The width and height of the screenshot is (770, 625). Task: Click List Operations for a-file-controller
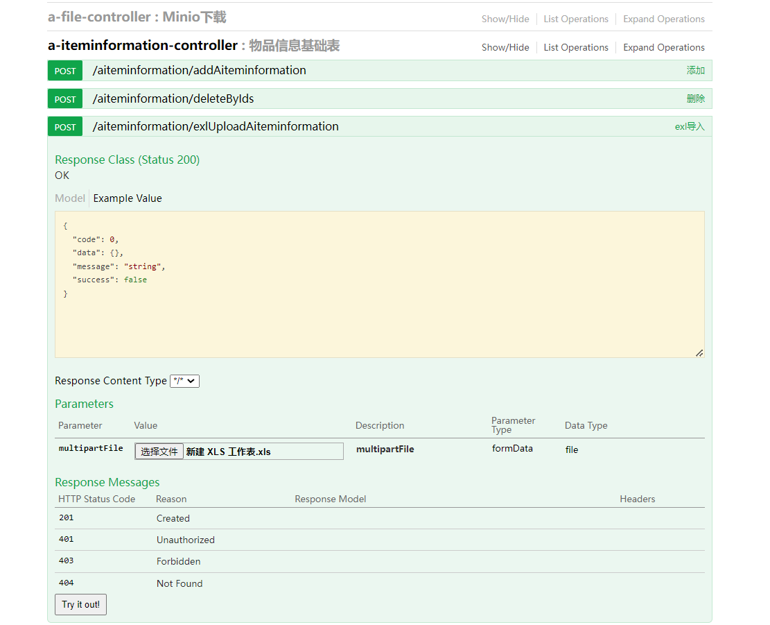point(575,19)
